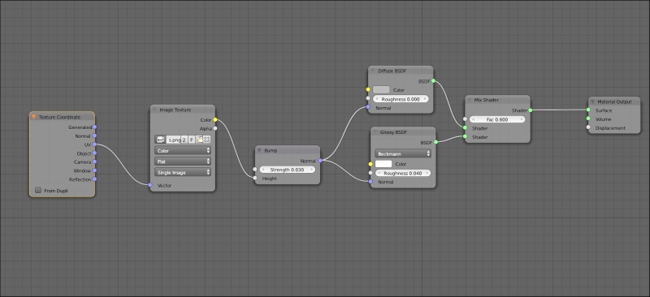Collapse the Glossy BSDF node via its triangle
Viewport: 650px width, 297px height.
(375, 132)
